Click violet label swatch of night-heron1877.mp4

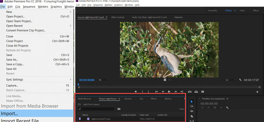click(80, 119)
